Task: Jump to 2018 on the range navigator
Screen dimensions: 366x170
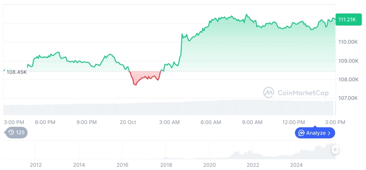Action: pos(165,164)
